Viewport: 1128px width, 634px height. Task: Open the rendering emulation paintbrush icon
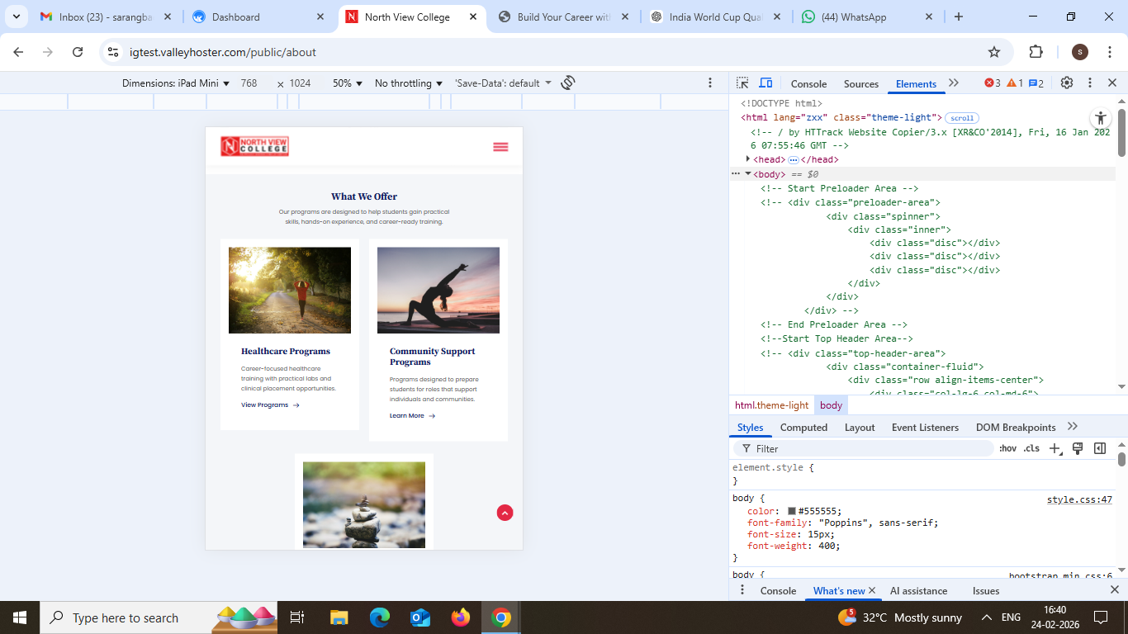pos(1078,448)
